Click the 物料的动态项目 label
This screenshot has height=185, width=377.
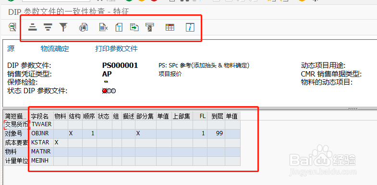327,83
